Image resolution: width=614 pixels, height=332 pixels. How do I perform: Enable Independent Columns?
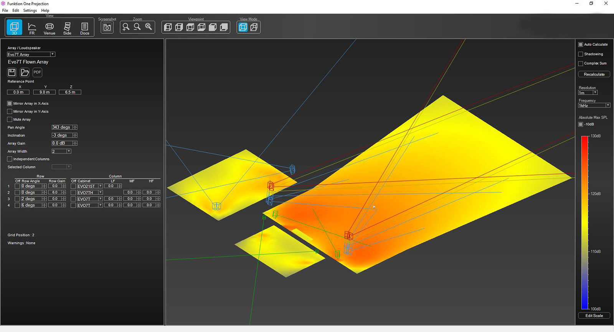pos(10,159)
